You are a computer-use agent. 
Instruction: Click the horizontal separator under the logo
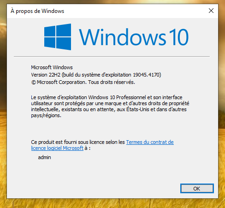[x=112, y=57]
